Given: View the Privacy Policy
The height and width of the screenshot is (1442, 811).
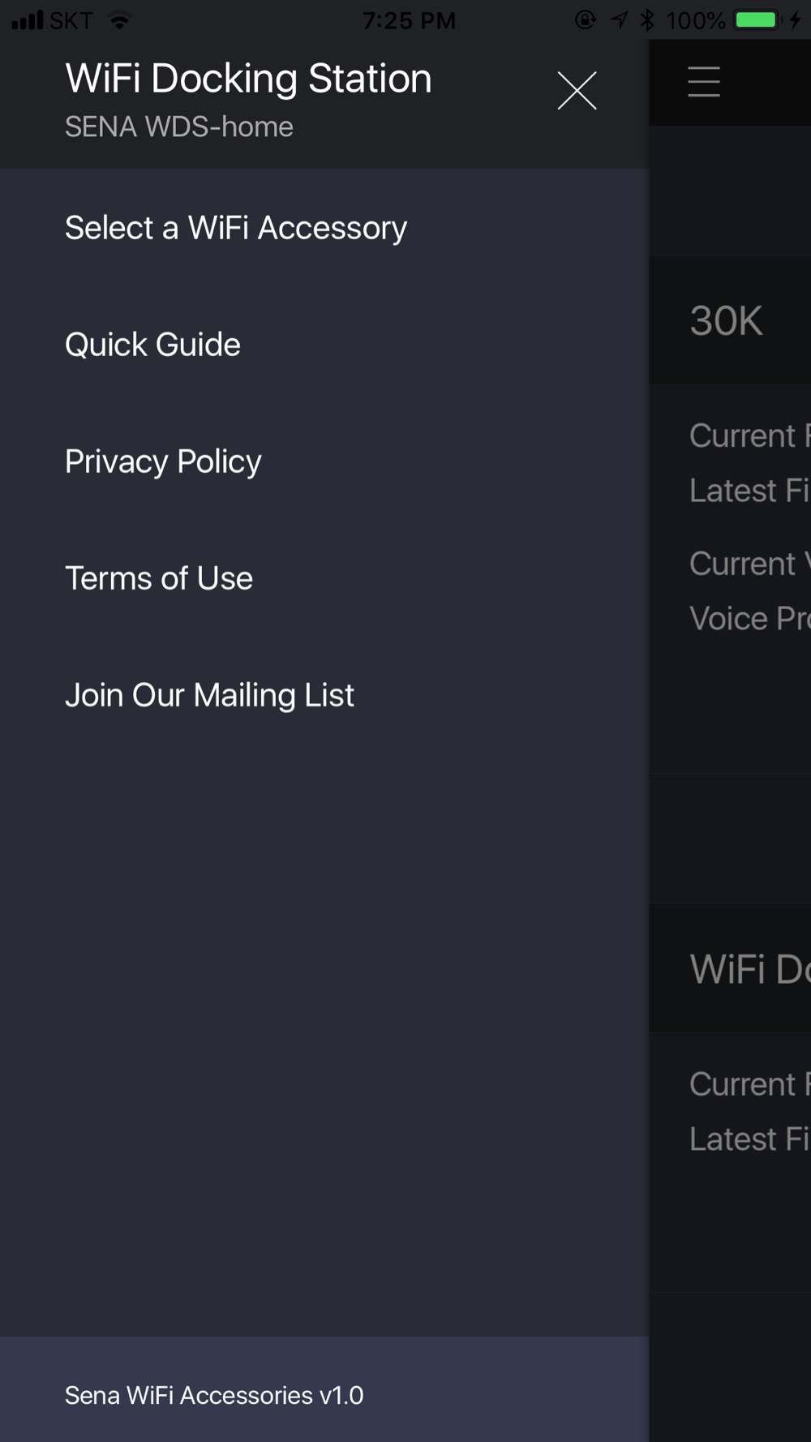Looking at the screenshot, I should 324,461.
